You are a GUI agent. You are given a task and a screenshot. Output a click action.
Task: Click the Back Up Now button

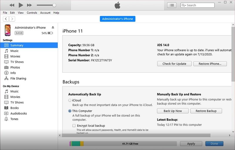coord(173,111)
